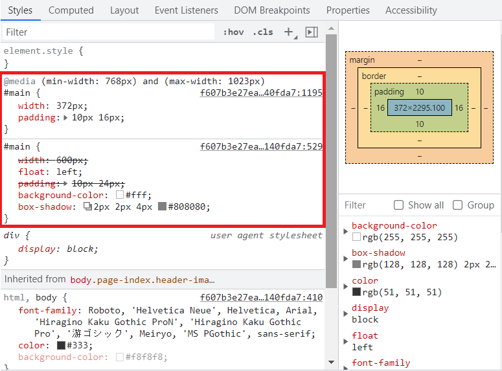Screen dimensions: 502x371
Task: Open the Layout tab
Action: click(124, 10)
